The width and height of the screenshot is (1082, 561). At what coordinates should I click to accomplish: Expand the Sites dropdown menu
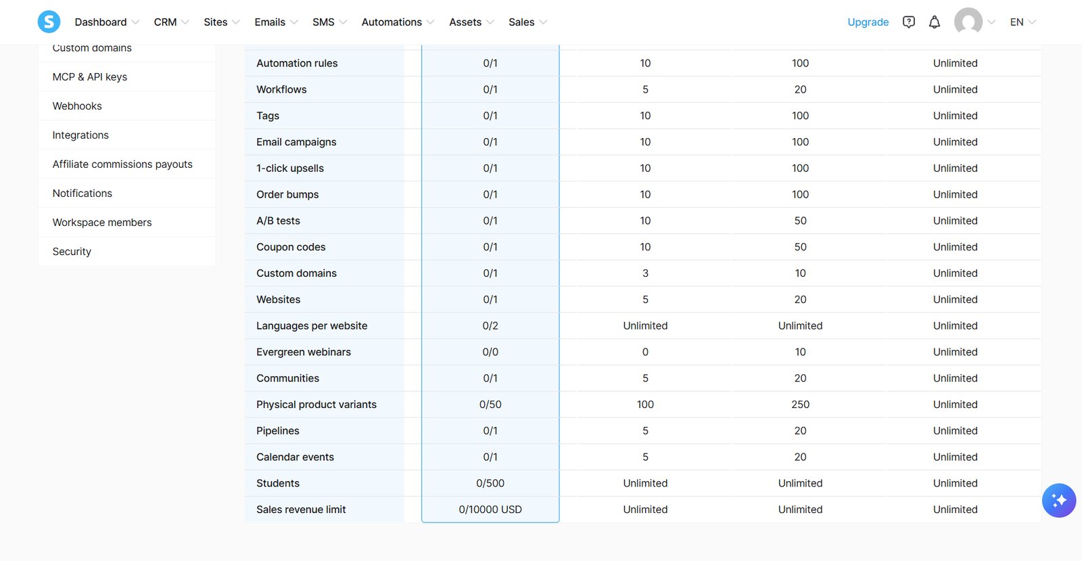pos(222,22)
